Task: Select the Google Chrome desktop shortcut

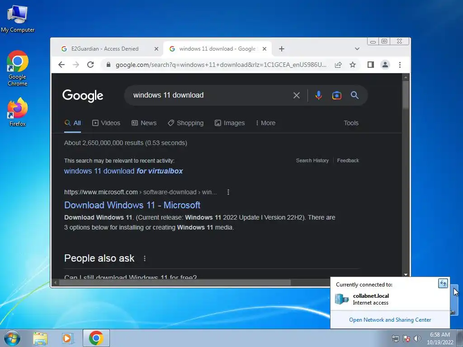Action: 18,68
